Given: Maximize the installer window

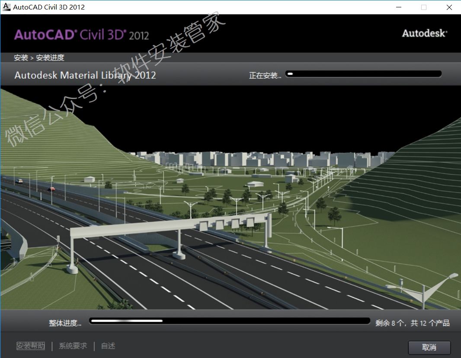Looking at the screenshot, I should (424, 7).
